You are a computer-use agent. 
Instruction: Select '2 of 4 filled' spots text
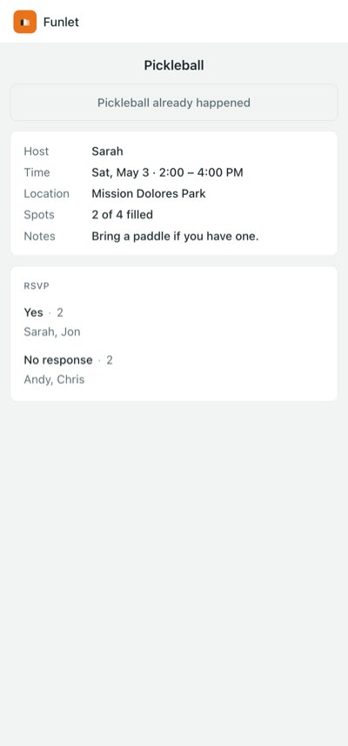122,214
